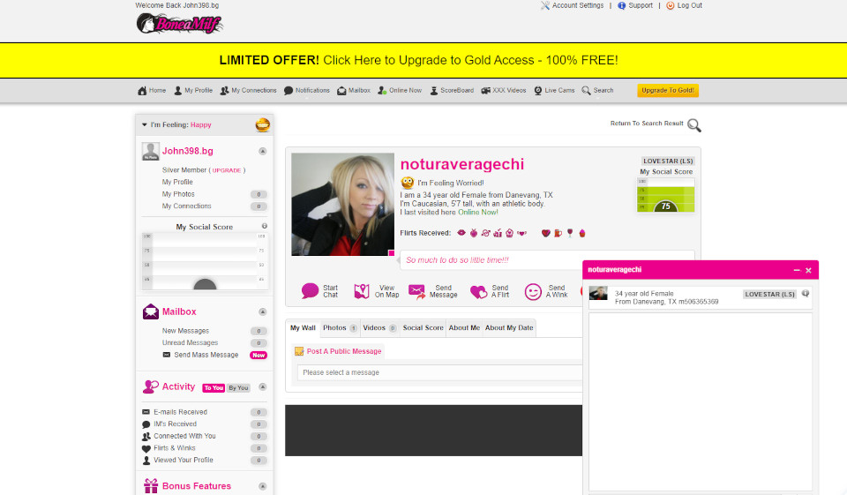847x495 pixels.
Task: Click the View On Map icon
Action: click(362, 291)
